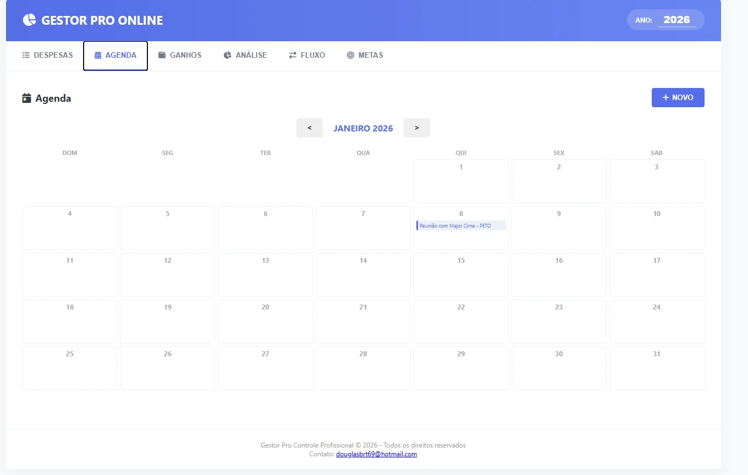Go to the previous month

coord(310,128)
